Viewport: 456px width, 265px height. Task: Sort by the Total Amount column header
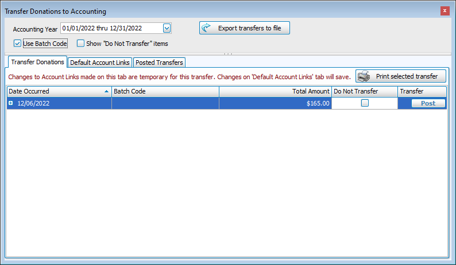point(275,91)
